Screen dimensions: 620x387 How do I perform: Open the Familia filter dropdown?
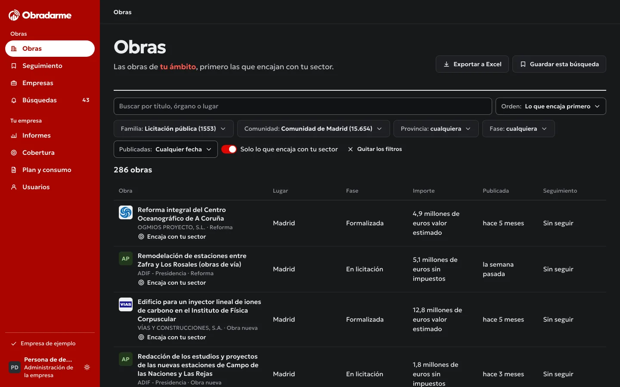tap(174, 129)
